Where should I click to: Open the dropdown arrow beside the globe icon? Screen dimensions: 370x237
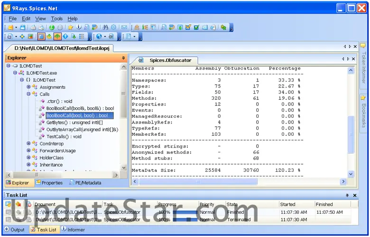point(105,37)
